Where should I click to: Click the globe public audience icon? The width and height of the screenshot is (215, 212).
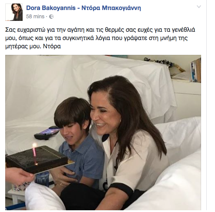(x=51, y=17)
